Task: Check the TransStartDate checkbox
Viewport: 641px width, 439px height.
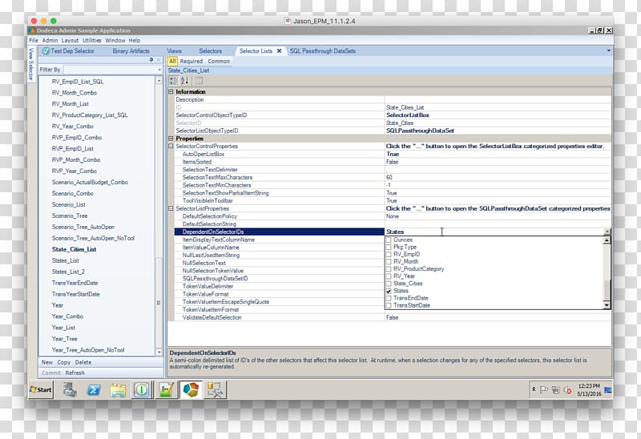Action: [389, 306]
